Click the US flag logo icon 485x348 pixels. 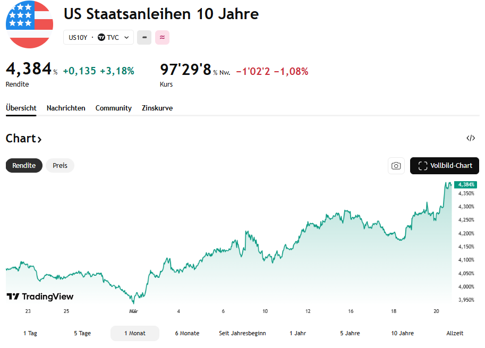tap(29, 24)
